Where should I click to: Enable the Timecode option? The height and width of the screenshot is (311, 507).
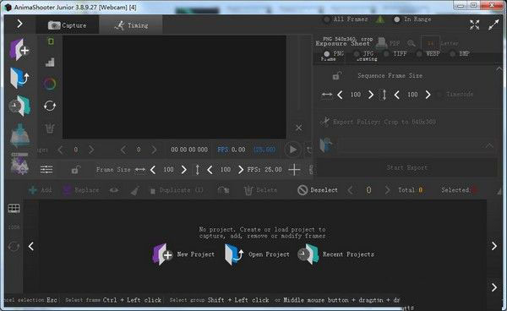439,95
